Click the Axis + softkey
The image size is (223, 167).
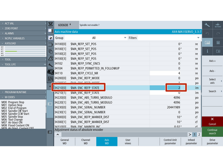pyautogui.click(x=212, y=61)
